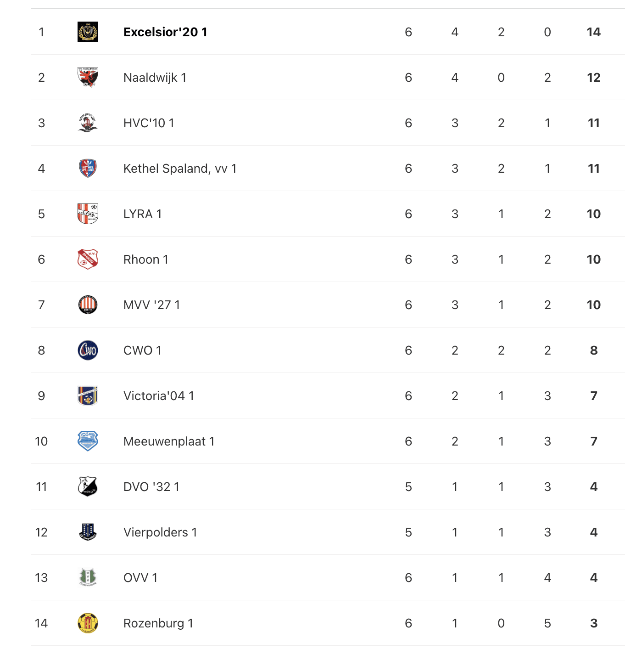Open the Excelsior'20 1 team name
Screen dimensions: 625x655
[165, 32]
